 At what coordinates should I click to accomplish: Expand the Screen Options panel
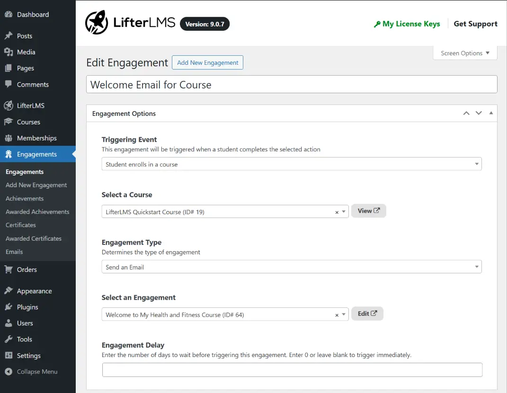(464, 53)
